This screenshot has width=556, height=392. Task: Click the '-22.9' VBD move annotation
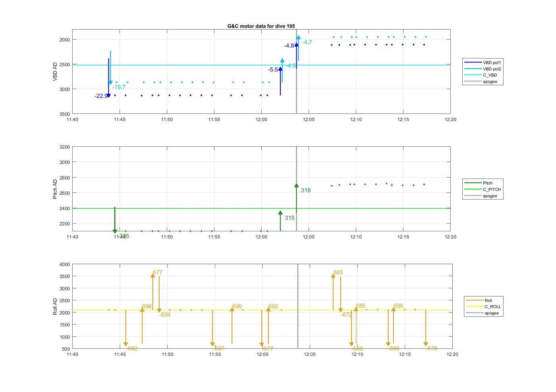coord(101,96)
